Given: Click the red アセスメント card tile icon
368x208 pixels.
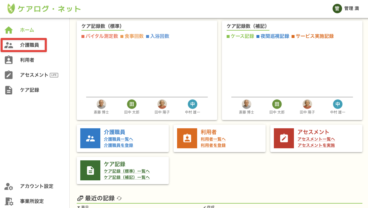Looking at the screenshot, I should coord(284,138).
